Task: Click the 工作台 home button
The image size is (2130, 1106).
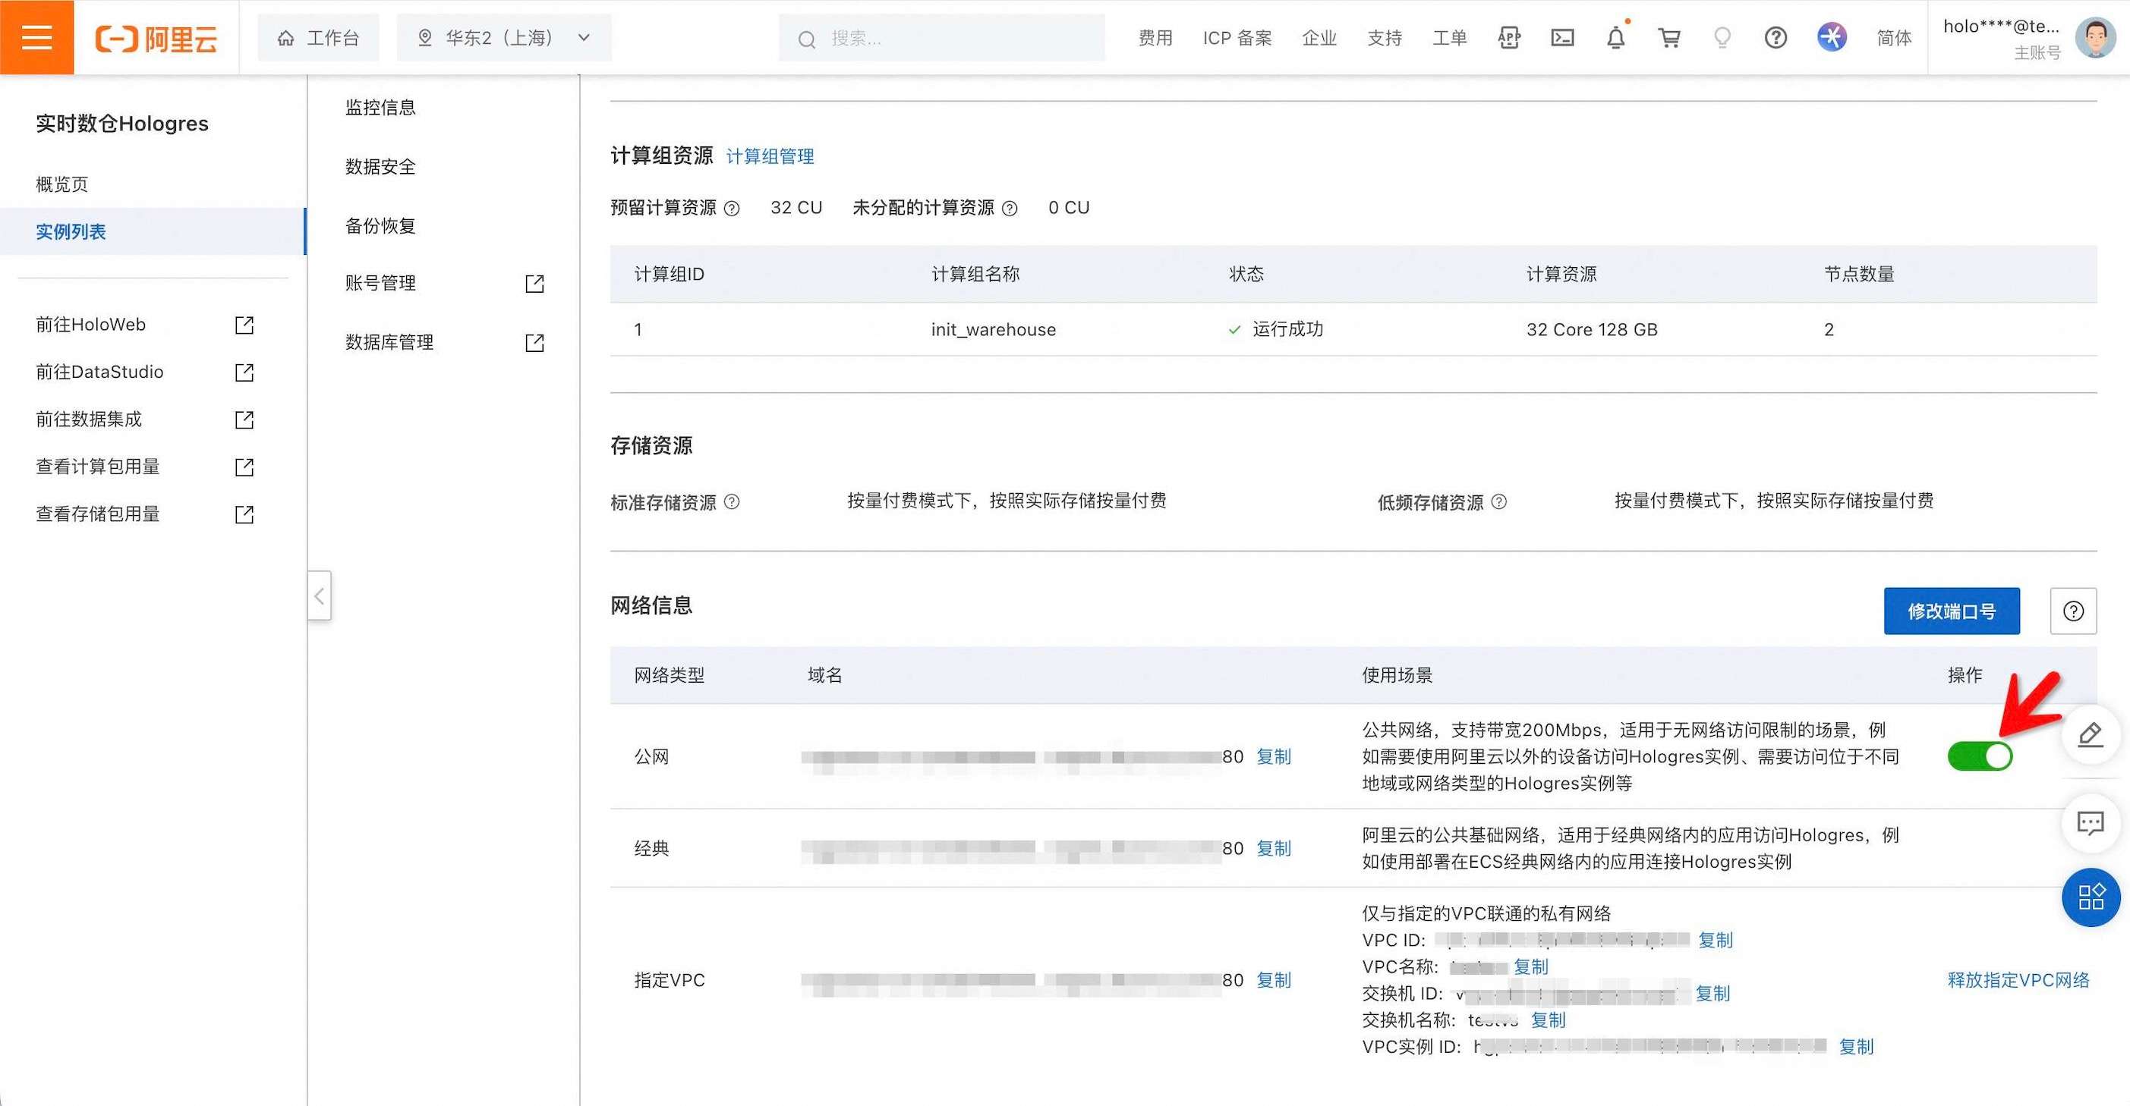Action: pos(318,37)
